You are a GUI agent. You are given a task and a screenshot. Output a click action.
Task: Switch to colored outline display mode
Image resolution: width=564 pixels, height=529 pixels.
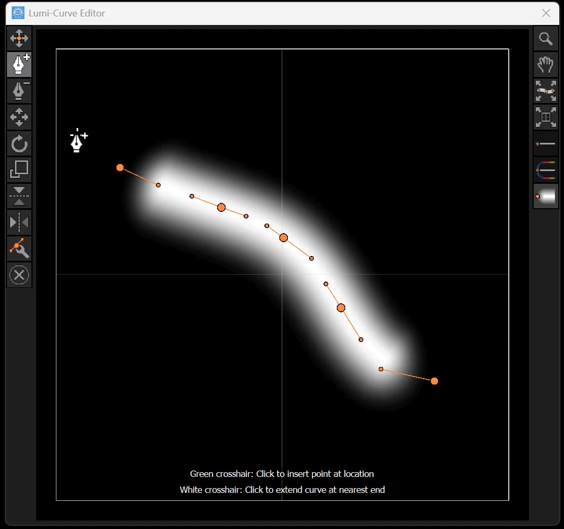pyautogui.click(x=545, y=170)
